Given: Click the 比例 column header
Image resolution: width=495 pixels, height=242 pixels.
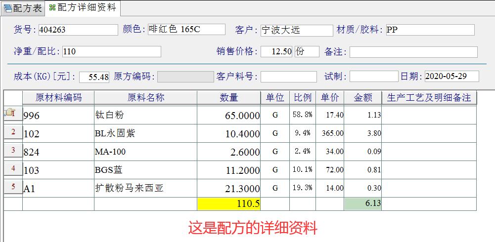Looking at the screenshot, I should (x=303, y=98).
